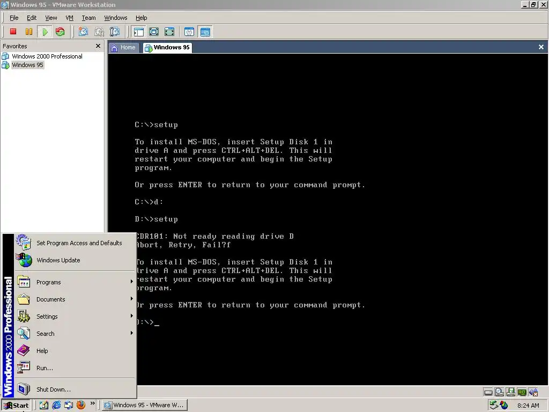Launch Internet Explorer from Quick Launch
549x412 pixels.
(56, 405)
